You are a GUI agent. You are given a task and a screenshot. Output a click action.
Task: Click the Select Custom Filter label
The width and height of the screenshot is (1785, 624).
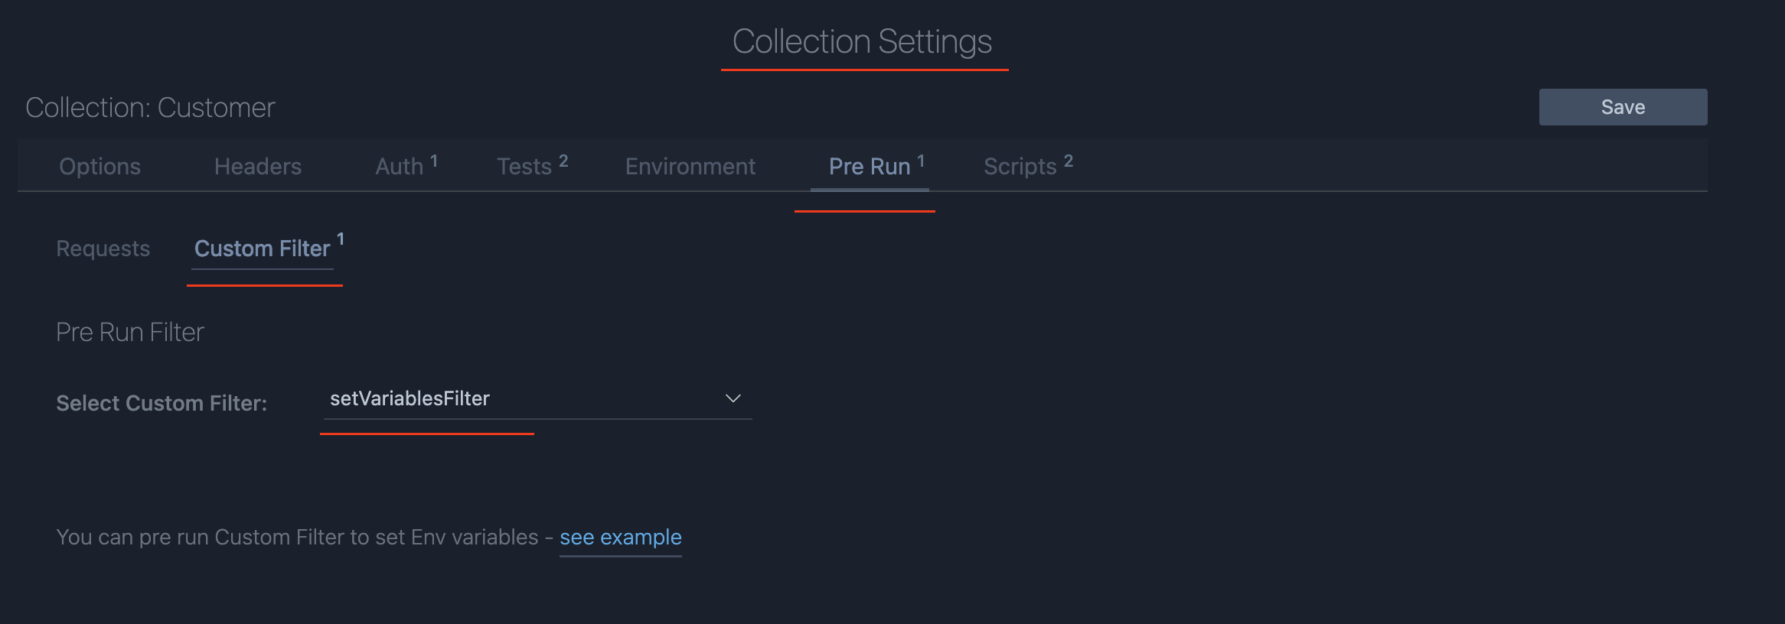click(x=160, y=402)
